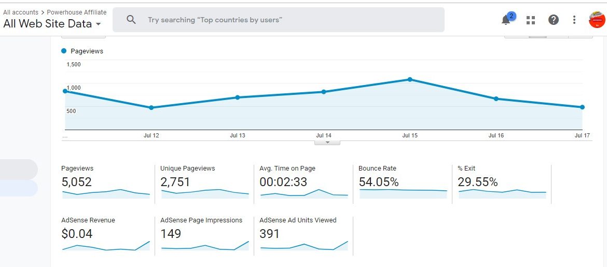
Task: Click the search magnifier icon
Action: click(131, 20)
